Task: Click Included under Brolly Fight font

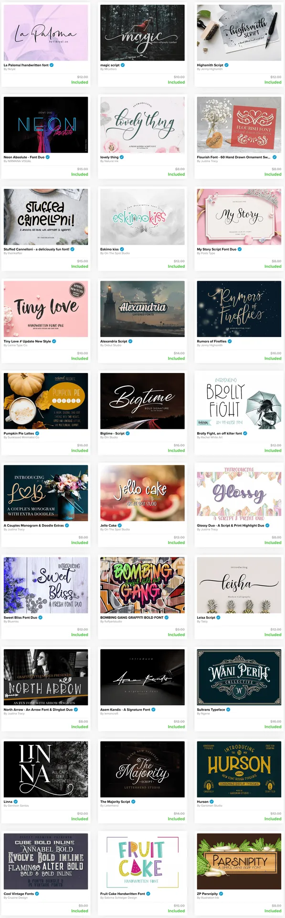Action: 273,450
